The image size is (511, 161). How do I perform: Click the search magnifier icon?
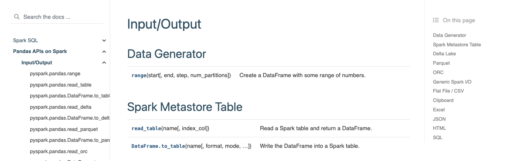tap(17, 17)
